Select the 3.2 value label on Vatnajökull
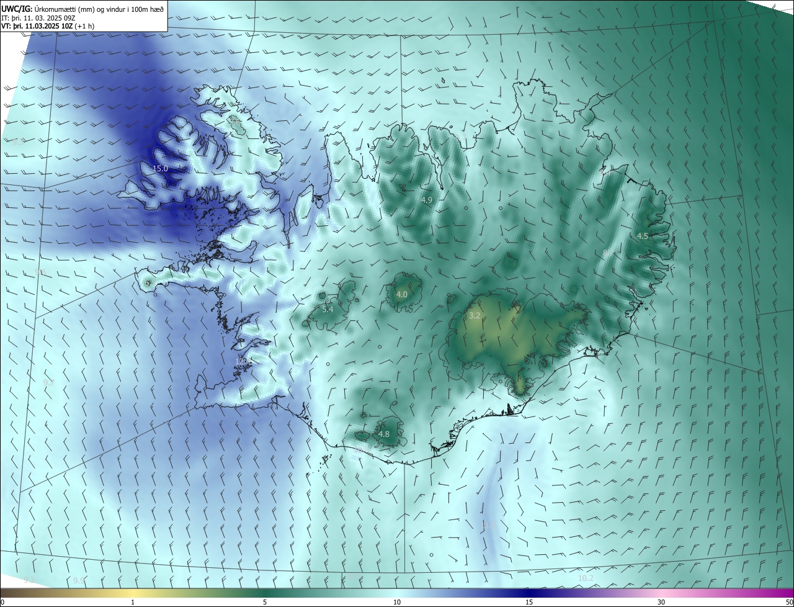The height and width of the screenshot is (607, 794). click(x=475, y=315)
